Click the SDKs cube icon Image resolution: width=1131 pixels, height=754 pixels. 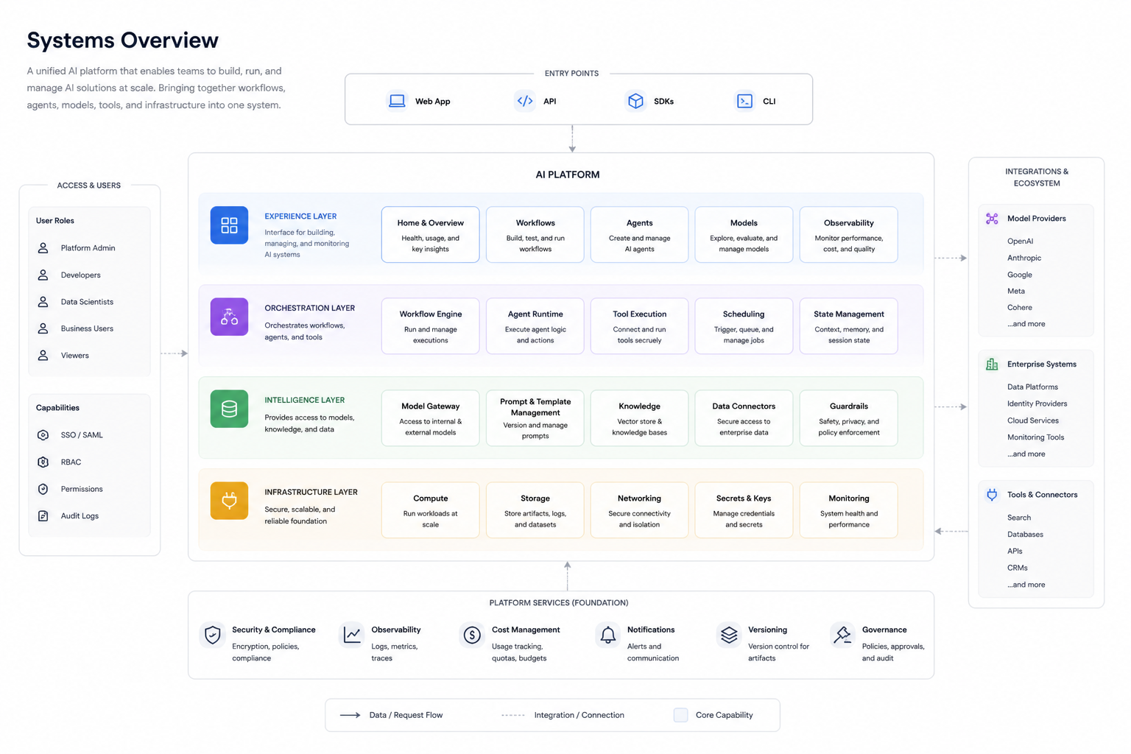point(635,101)
